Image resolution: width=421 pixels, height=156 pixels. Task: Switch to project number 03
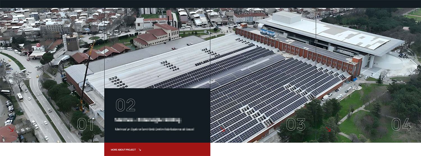[x=296, y=124]
